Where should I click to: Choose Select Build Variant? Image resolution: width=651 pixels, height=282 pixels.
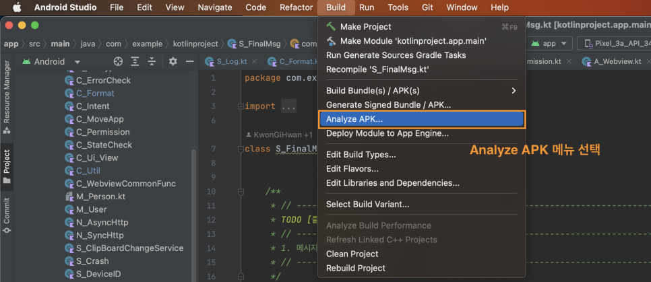pyautogui.click(x=422, y=205)
